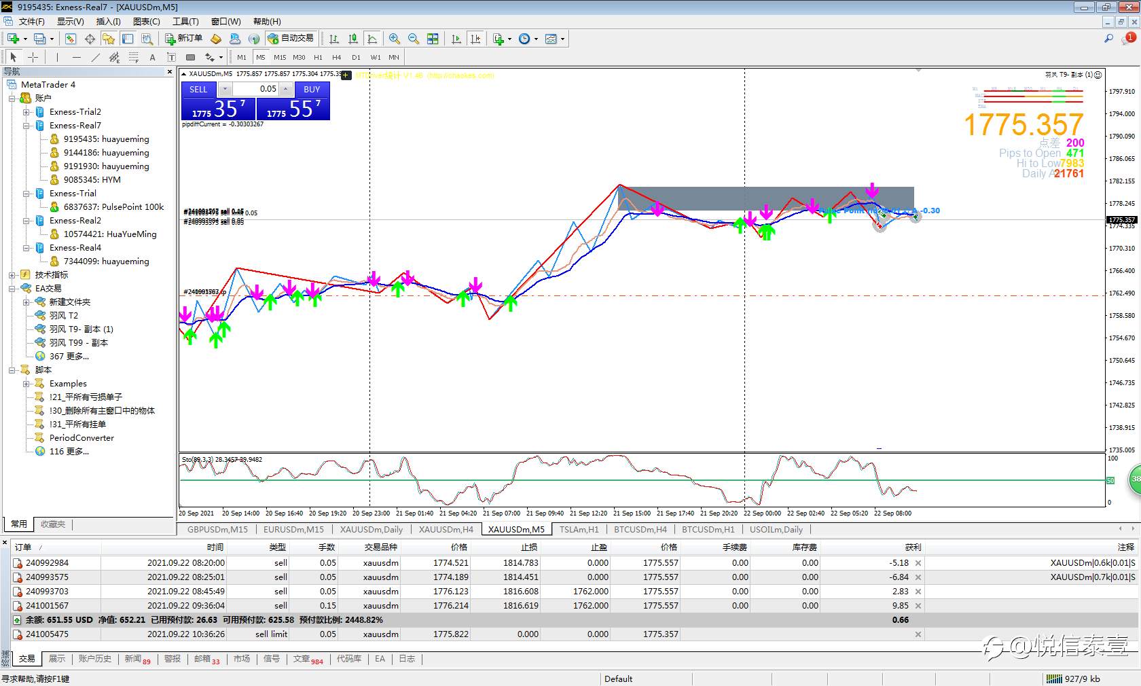The height and width of the screenshot is (686, 1141).
Task: Expand the 技术指标 tree node
Action: click(x=12, y=275)
